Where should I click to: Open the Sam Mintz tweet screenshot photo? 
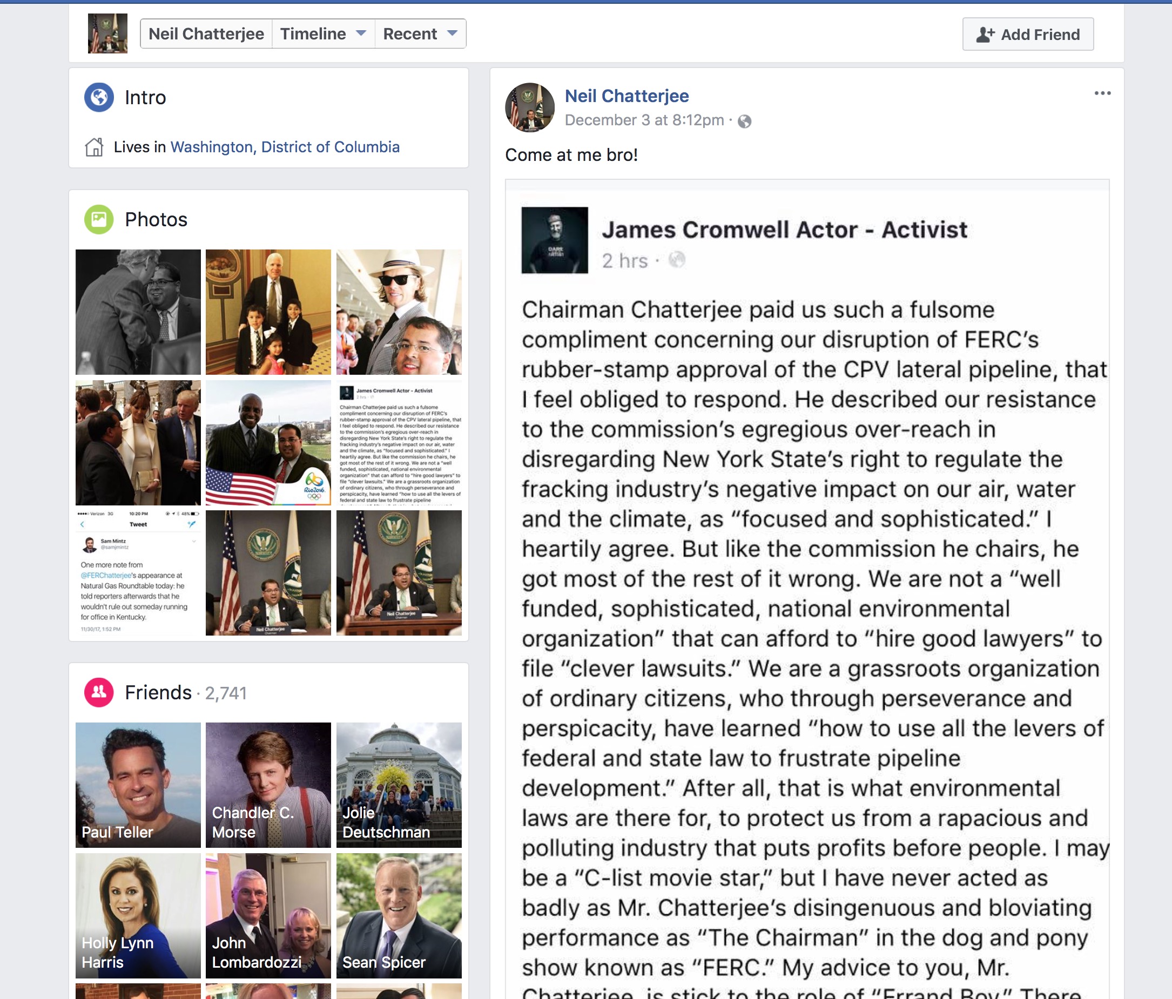point(138,572)
